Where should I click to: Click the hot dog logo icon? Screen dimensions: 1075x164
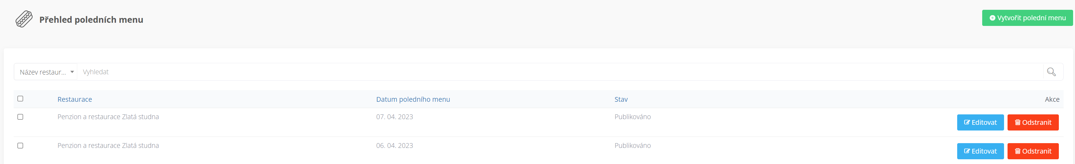pos(24,19)
